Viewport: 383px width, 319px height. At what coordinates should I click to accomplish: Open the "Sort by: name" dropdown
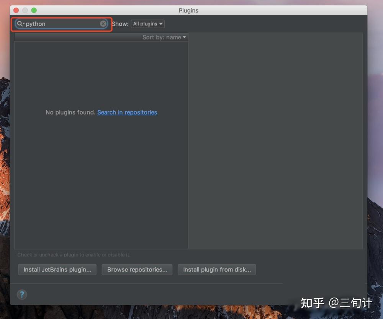(x=164, y=37)
